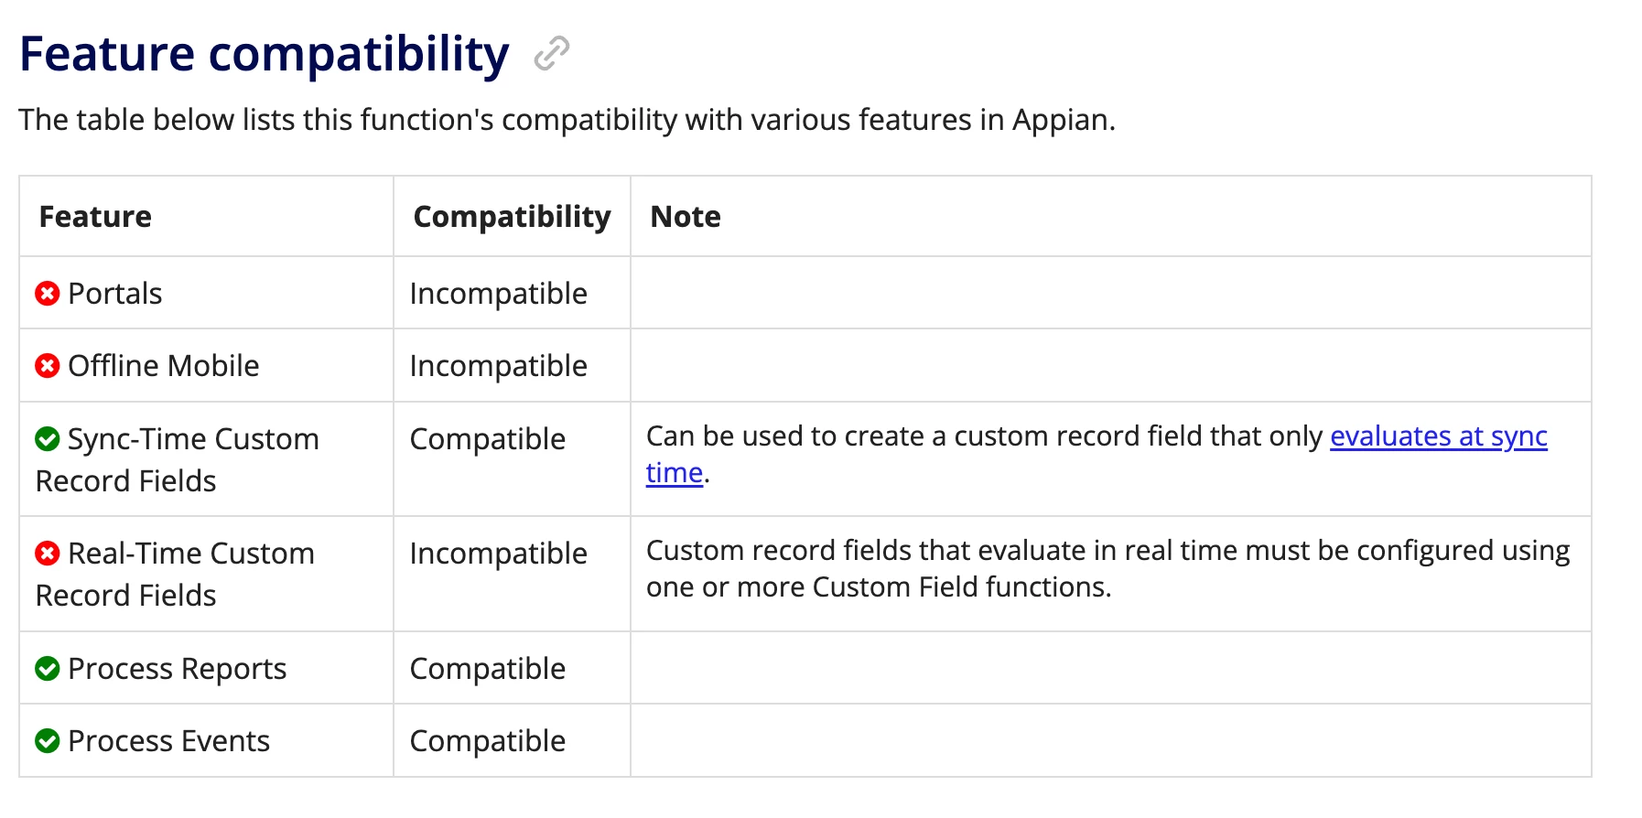Click the Offline Mobile feature text
Image resolution: width=1642 pixels, height=818 pixels.
(x=163, y=366)
